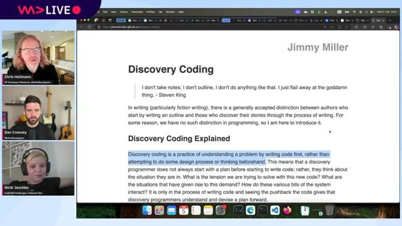Click the moon Focus icon in menu bar
Screen dimensions: 402x226
pyautogui.click(x=326, y=12)
